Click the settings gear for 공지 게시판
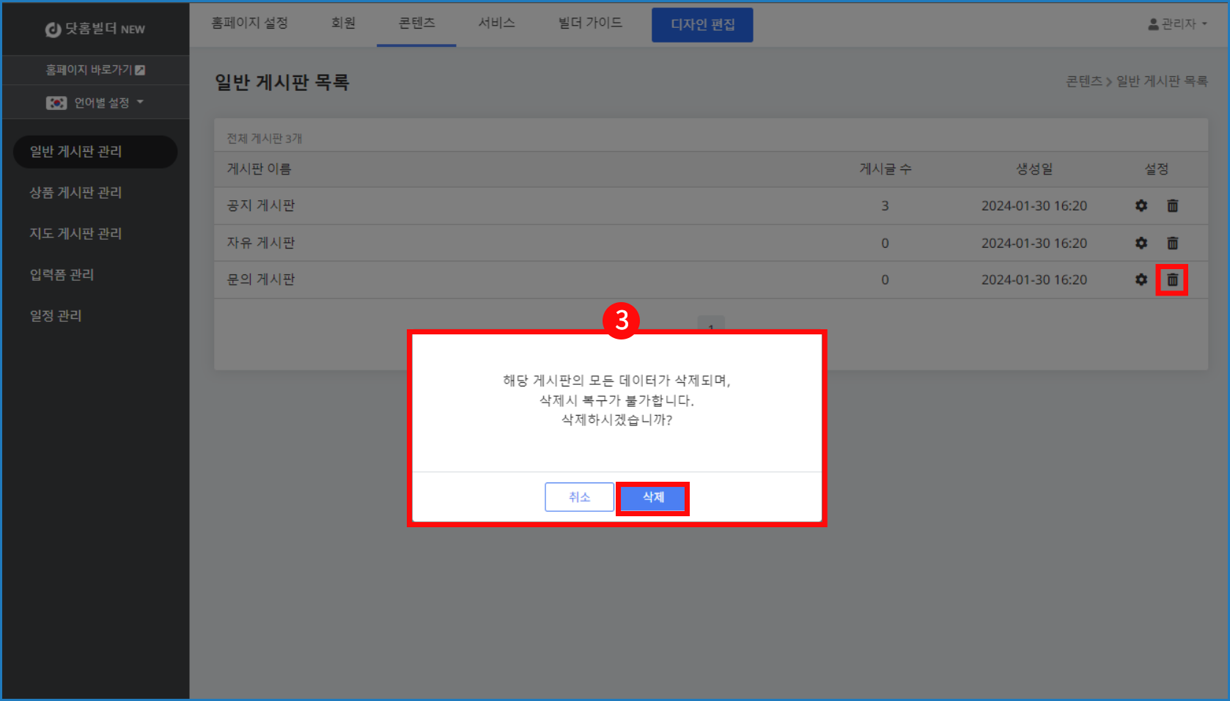Viewport: 1230px width, 701px height. point(1141,206)
